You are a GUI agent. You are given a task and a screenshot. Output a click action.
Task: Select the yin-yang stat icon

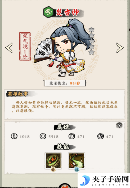click(101, 136)
